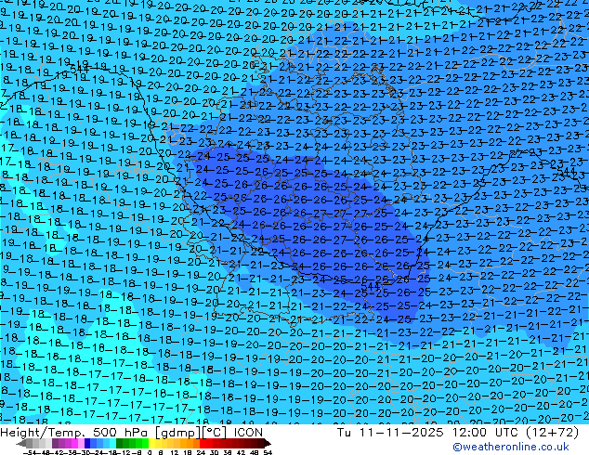This screenshot has height=455, width=589.
Task: Open the weatheronline.co.uk copyright link
Action: pyautogui.click(x=511, y=447)
